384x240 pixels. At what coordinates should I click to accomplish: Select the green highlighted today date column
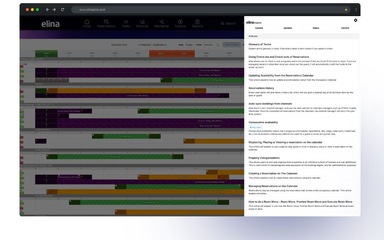coord(46,54)
